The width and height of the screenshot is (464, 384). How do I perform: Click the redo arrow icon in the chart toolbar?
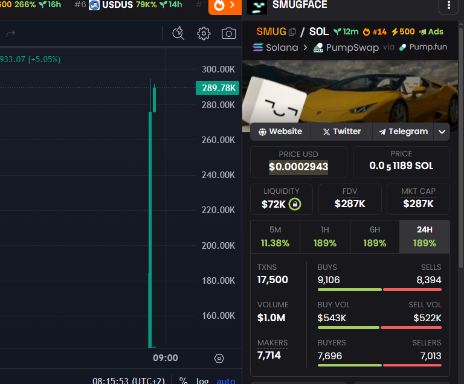tap(11, 33)
